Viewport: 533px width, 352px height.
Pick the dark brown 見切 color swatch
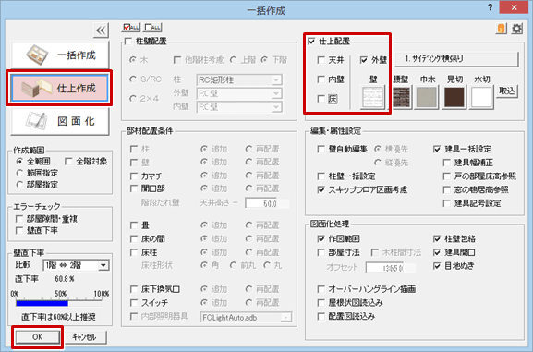(x=454, y=97)
